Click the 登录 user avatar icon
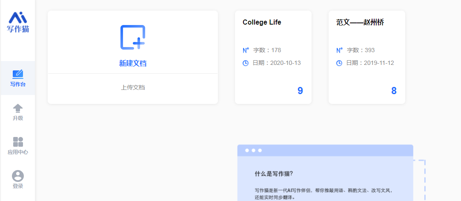The width and height of the screenshot is (461, 201). click(18, 176)
